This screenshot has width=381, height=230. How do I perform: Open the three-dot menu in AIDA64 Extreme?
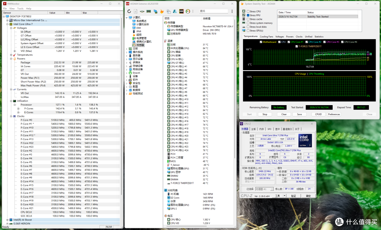tap(232, 11)
